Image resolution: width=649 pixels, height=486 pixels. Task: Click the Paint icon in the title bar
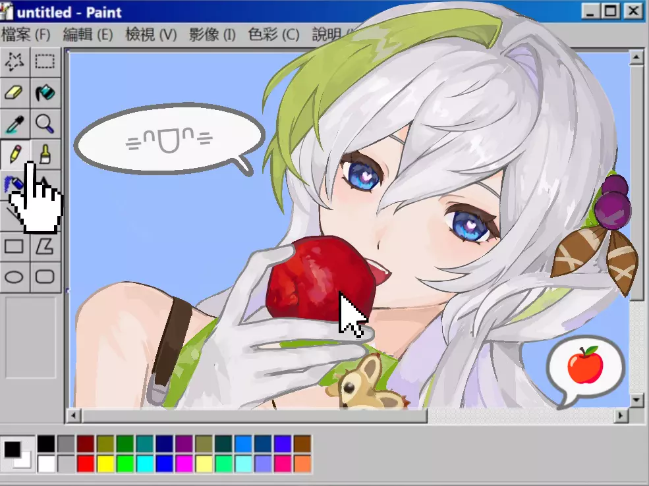pos(6,12)
